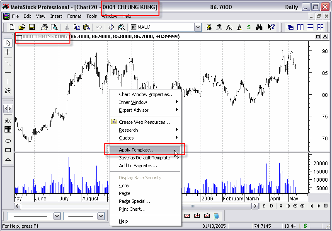The image size is (332, 231).
Task: Choose Add to Favorites in context menu
Action: pos(145,166)
